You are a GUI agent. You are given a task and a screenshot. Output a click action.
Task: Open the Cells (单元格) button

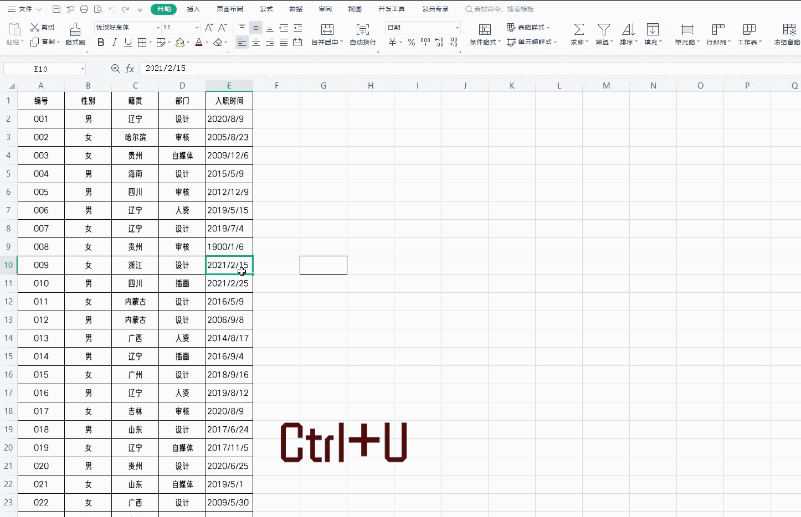687,34
